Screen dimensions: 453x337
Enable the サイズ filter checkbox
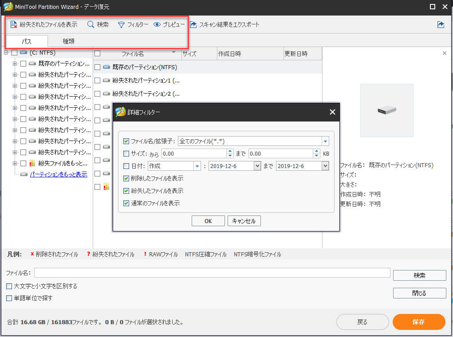coord(126,153)
